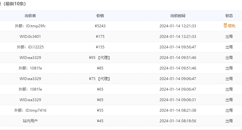Image resolution: width=242 pixels, height=130 pixels.
Task: Click the 出价者 column header
Action: [30, 16]
